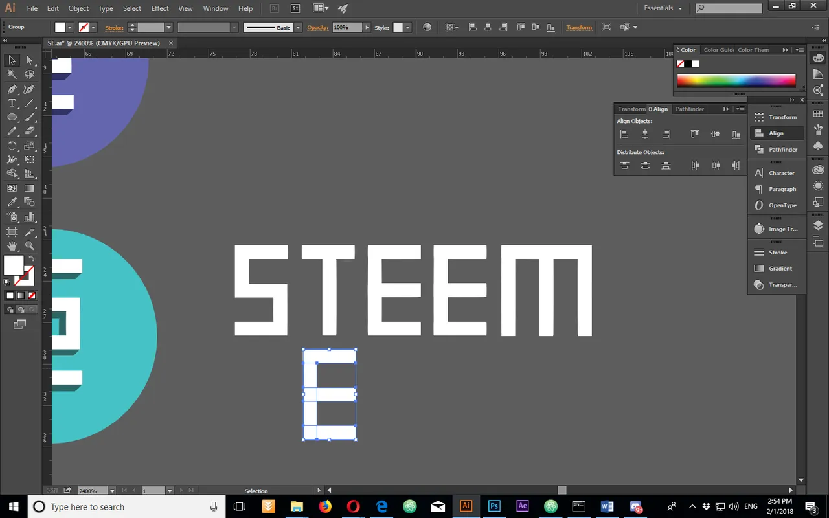
Task: Activate the Type tool
Action: coord(12,104)
